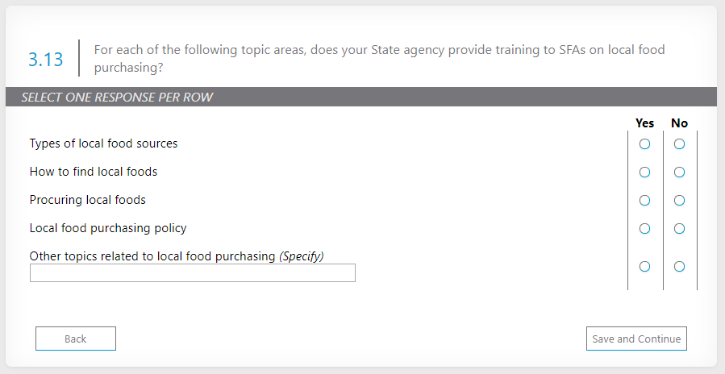Pick Yes for Local food purchasing policy
Screen dimensions: 725x374
click(644, 229)
